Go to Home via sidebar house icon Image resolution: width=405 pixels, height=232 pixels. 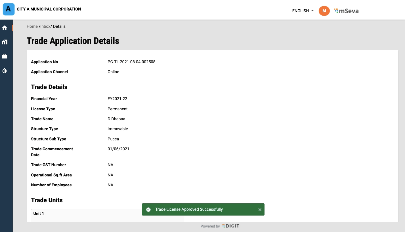5,28
